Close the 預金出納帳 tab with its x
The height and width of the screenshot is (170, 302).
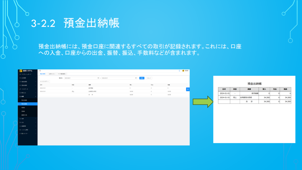pyautogui.click(x=46, y=74)
